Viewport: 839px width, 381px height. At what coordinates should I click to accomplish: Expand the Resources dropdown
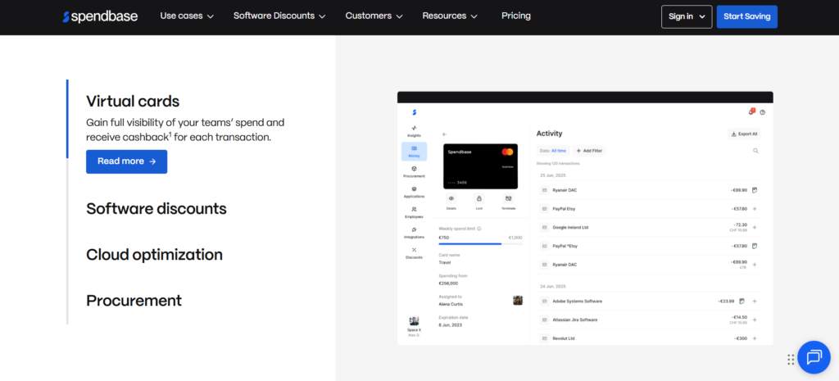click(x=450, y=16)
